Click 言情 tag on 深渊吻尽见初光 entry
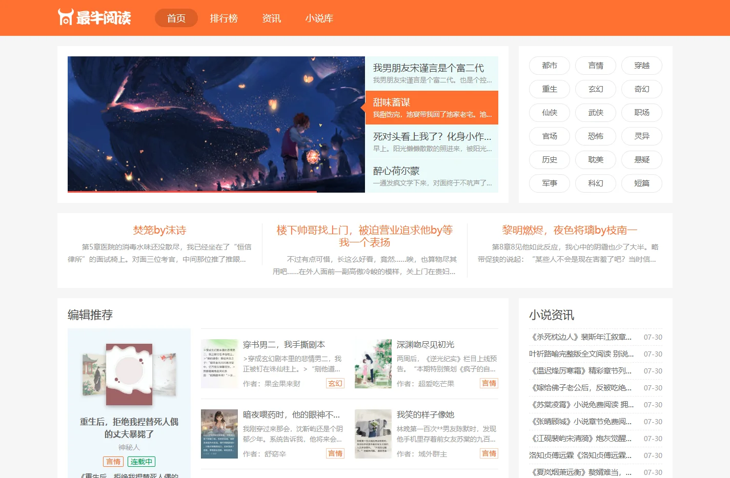This screenshot has width=730, height=478. 489,383
